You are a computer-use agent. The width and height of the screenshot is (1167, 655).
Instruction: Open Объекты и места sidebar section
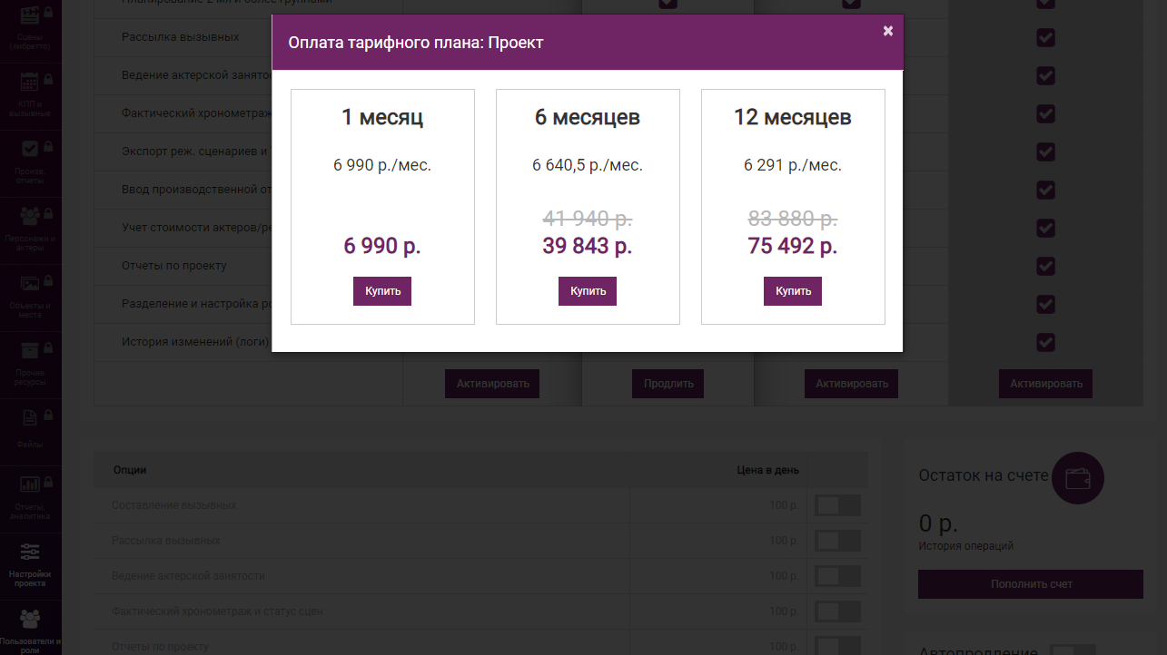31,297
